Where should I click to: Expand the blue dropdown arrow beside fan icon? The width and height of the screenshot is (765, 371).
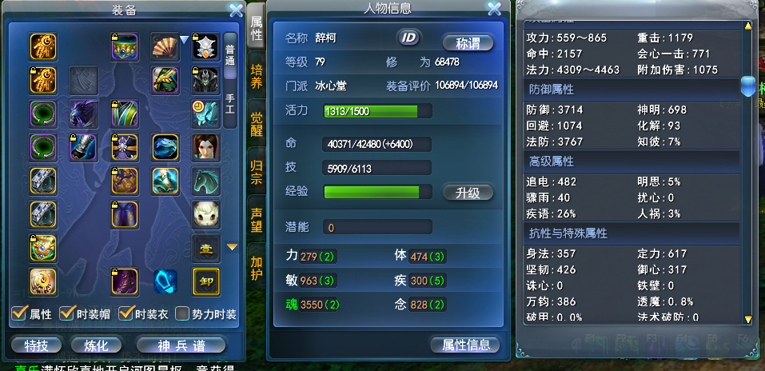[x=185, y=40]
